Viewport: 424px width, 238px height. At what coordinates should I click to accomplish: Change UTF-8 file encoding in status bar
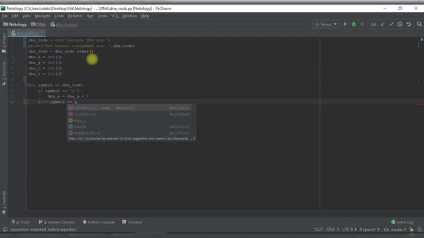coord(349,229)
